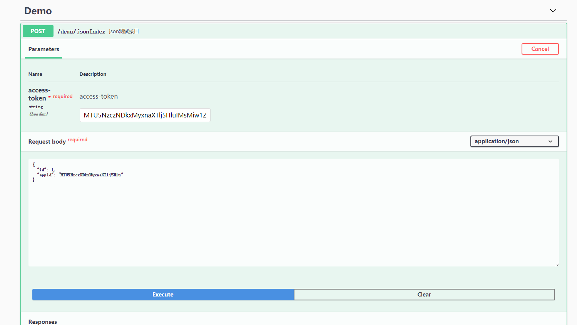Click the Cancel button
The height and width of the screenshot is (325, 577).
click(540, 49)
